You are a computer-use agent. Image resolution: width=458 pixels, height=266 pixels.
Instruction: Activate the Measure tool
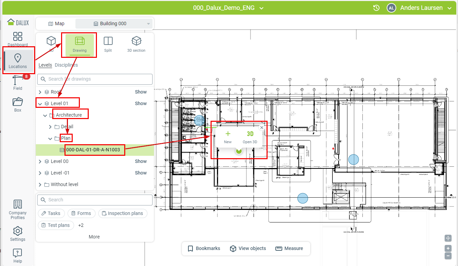click(289, 248)
